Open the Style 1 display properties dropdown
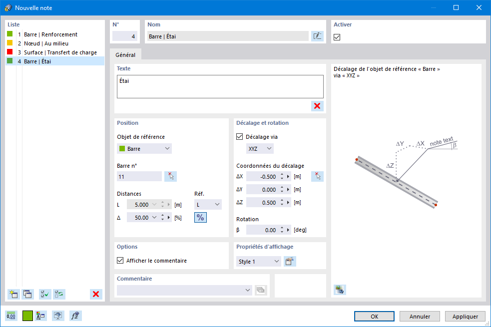 coord(259,261)
